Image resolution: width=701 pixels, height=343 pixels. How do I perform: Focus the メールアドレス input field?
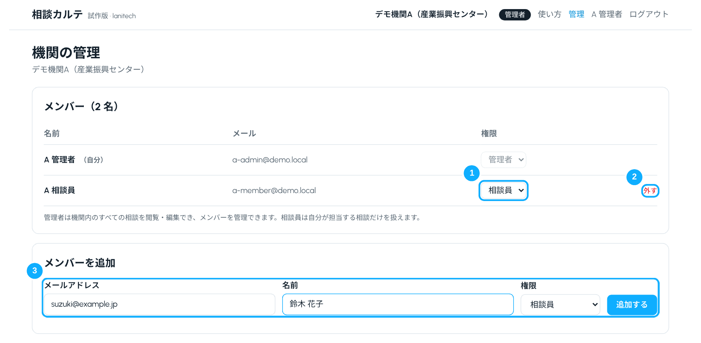[159, 304]
